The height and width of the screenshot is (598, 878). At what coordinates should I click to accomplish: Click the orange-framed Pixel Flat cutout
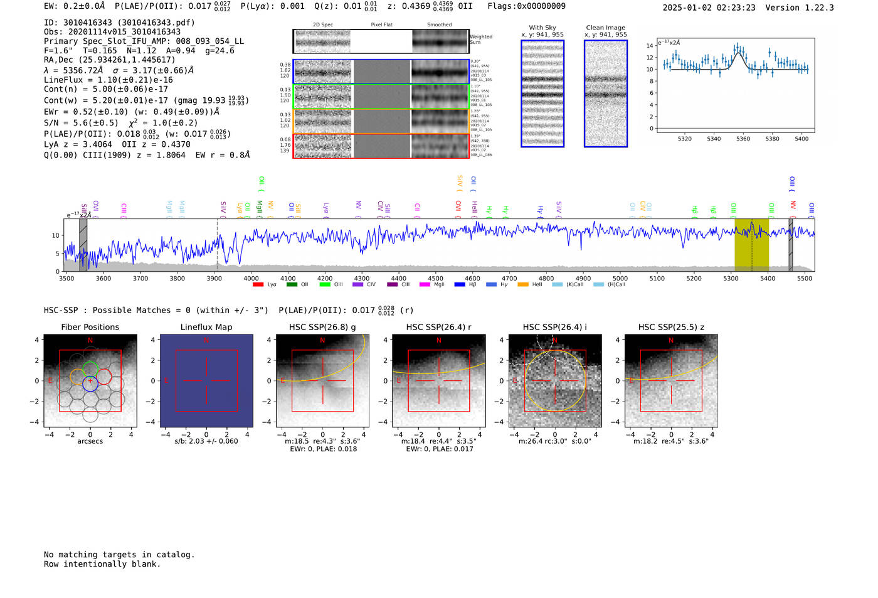click(381, 121)
